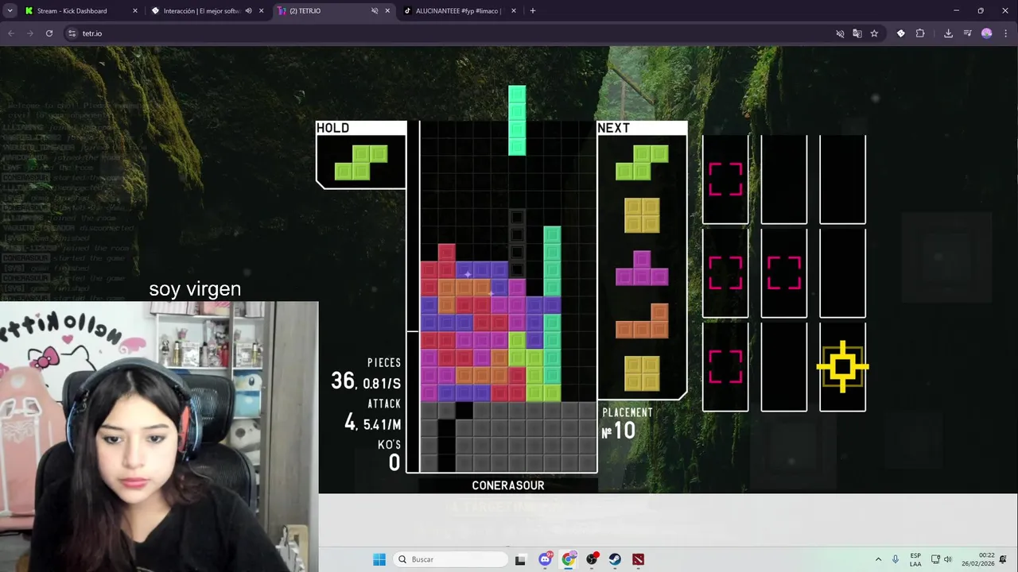
Task: Click the orange L piece in NEXT queue
Action: click(x=642, y=321)
